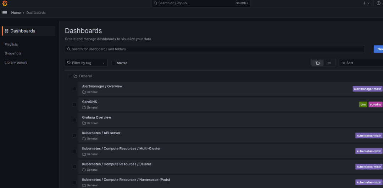Viewport: 383px width, 188px height.
Task: Open the hamburger navigation menu
Action: pos(5,13)
